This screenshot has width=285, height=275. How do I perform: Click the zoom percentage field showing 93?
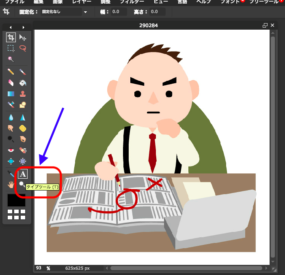[x=39, y=268]
